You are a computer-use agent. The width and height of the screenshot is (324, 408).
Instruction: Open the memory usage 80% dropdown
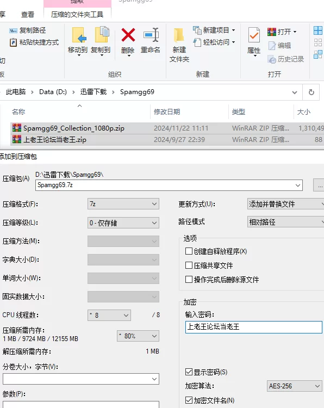click(138, 336)
